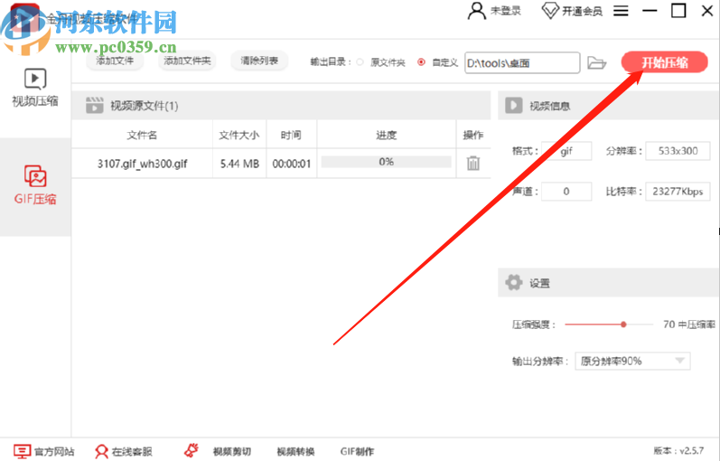Select the 自定义 radio option
Viewport: 720px width, 461px height.
[x=421, y=62]
